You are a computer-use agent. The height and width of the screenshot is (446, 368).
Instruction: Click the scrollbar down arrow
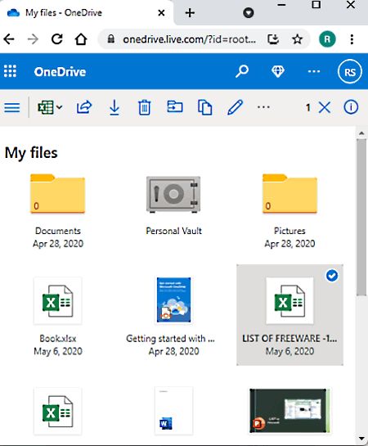tap(361, 439)
